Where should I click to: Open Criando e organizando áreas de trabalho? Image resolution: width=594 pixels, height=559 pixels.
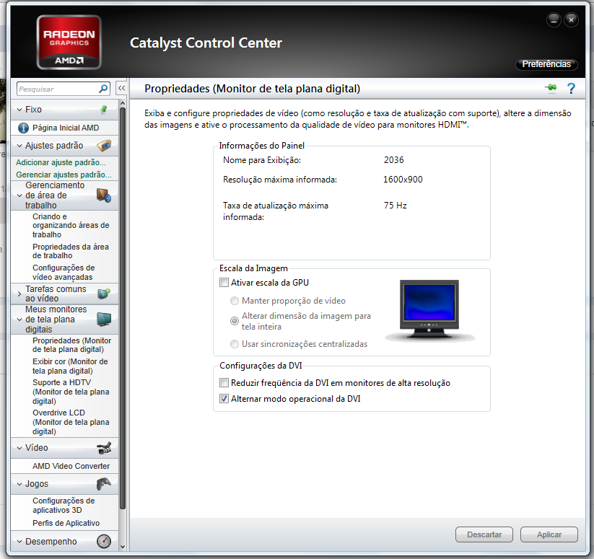71,225
